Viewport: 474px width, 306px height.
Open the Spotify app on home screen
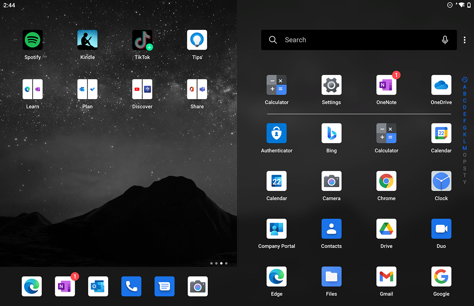click(33, 40)
